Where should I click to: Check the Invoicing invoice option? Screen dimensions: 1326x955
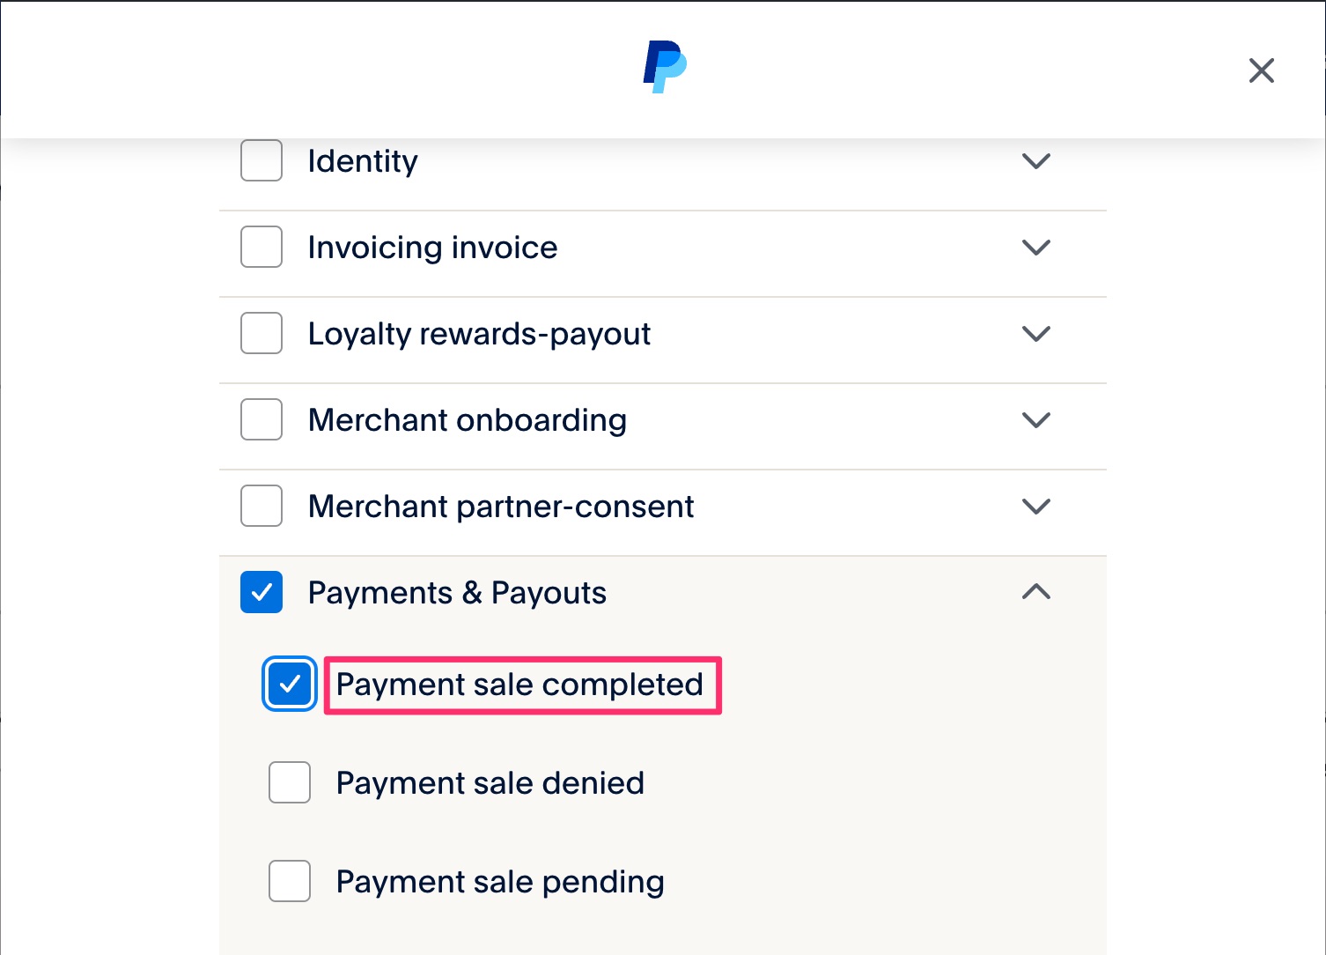(261, 248)
